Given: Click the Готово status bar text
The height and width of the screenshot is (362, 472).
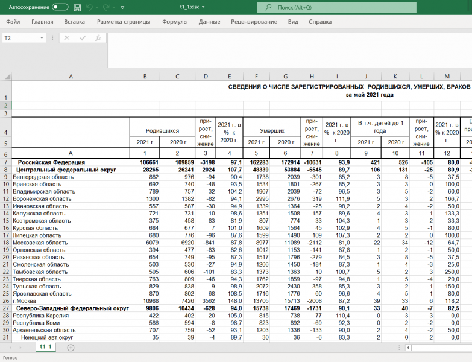Looking at the screenshot, I should click(x=10, y=358).
